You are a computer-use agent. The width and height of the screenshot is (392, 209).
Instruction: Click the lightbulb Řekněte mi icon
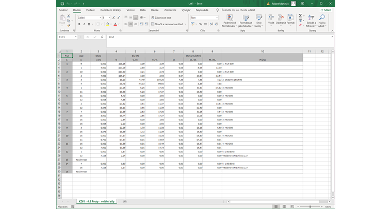point(217,10)
